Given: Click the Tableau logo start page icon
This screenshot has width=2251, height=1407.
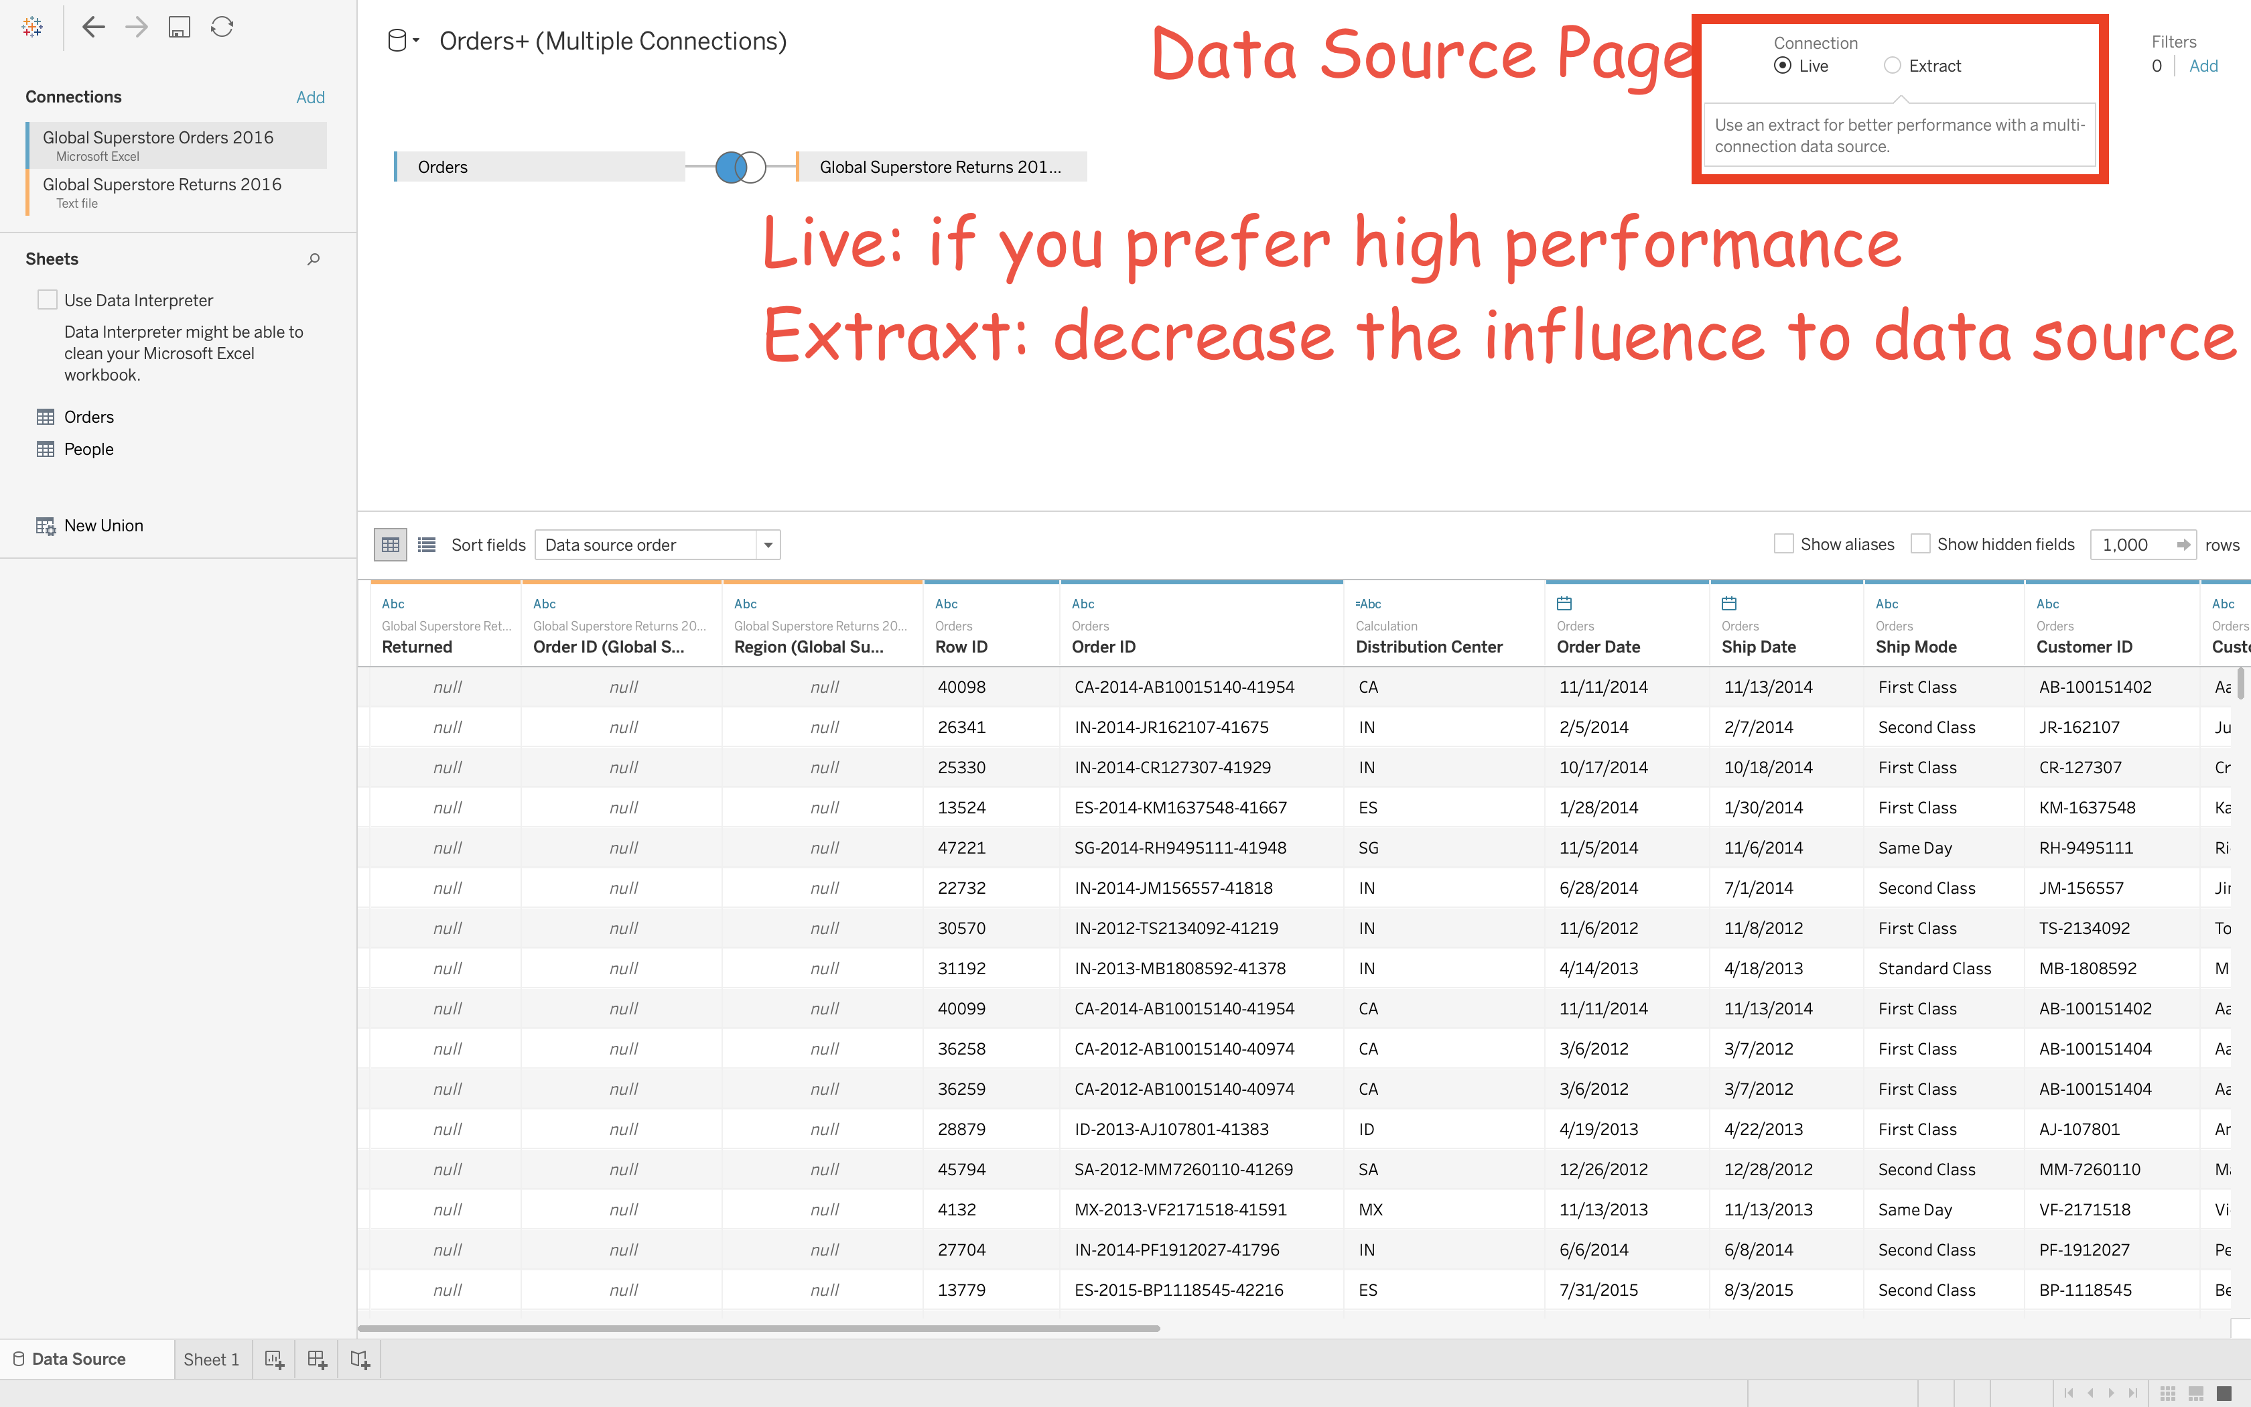Looking at the screenshot, I should point(33,27).
